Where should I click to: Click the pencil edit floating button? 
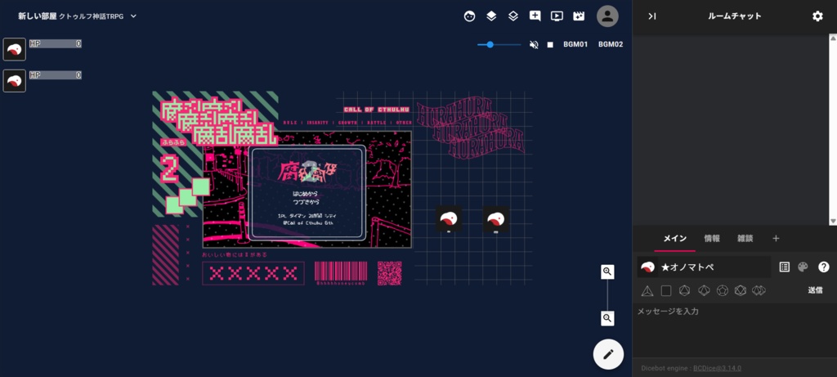(608, 354)
